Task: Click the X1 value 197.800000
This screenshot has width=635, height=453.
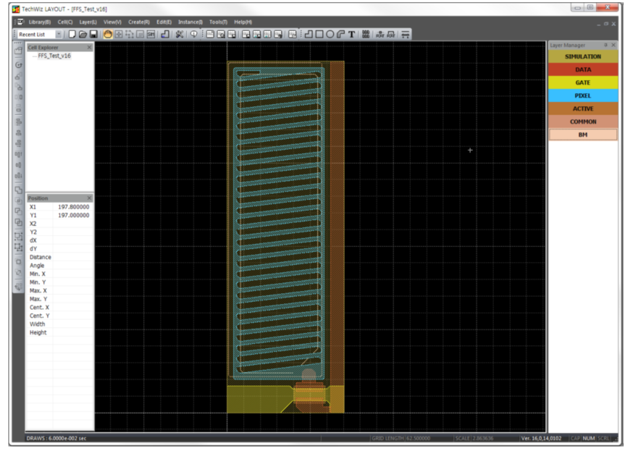Action: tap(73, 207)
